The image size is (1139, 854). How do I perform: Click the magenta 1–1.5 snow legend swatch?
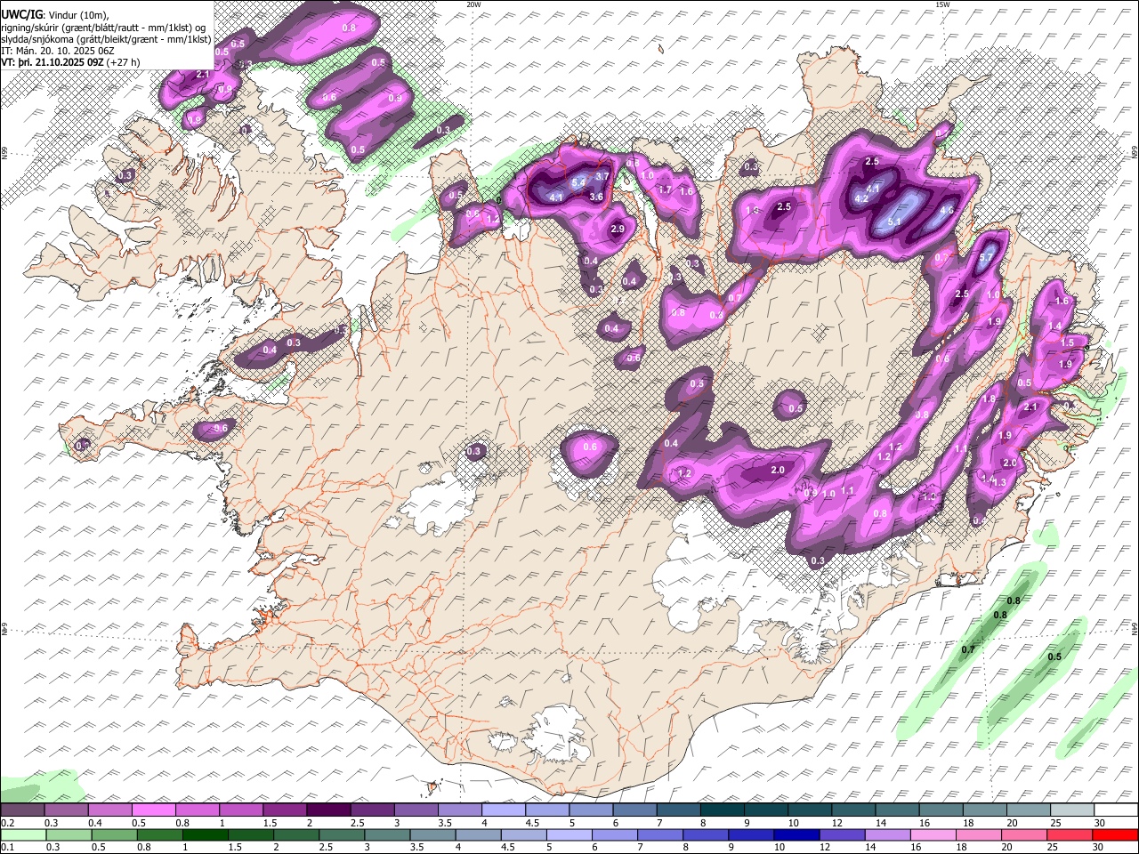(x=241, y=810)
